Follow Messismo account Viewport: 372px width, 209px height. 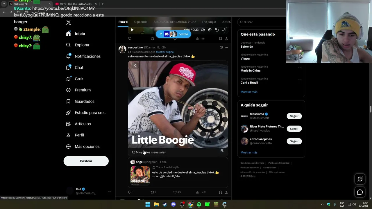(294, 116)
